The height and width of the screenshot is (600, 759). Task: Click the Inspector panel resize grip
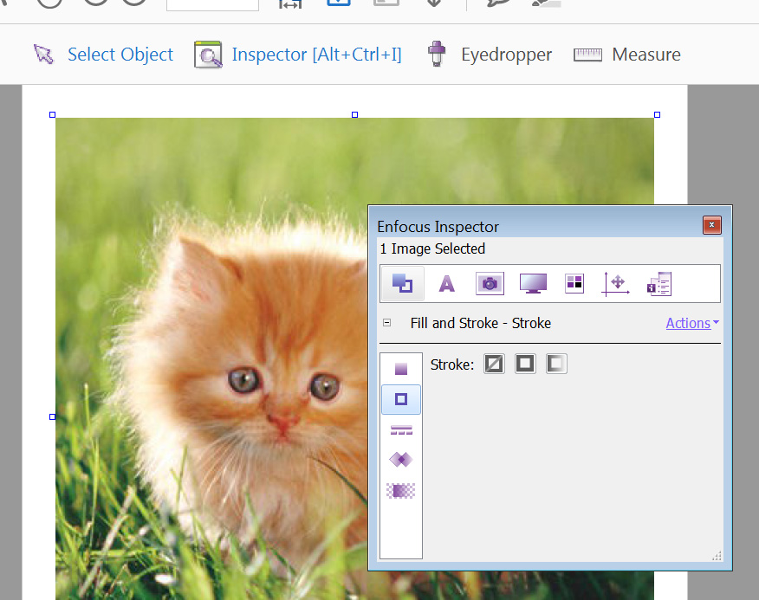717,556
